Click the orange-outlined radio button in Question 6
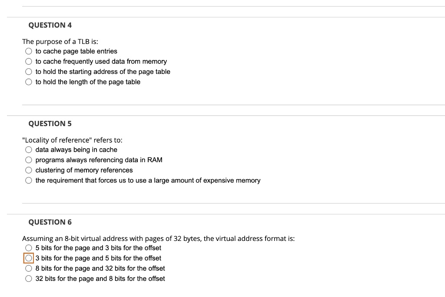 click(x=28, y=258)
